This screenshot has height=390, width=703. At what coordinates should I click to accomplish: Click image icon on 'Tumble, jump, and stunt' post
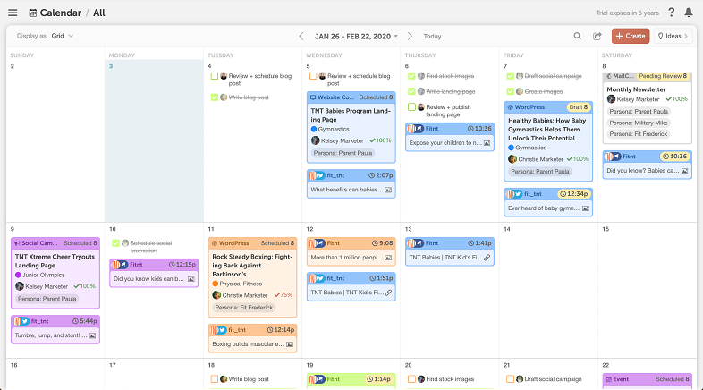92,335
